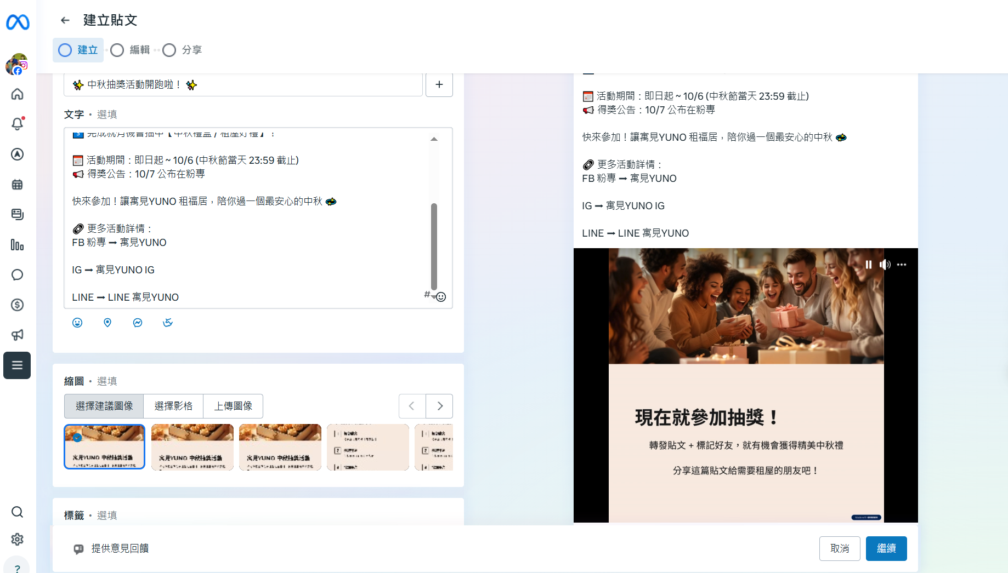1008x573 pixels.
Task: Show previous thumbnails with left chevron
Action: click(412, 406)
